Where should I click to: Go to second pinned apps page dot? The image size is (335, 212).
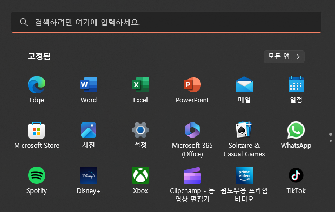click(331, 141)
